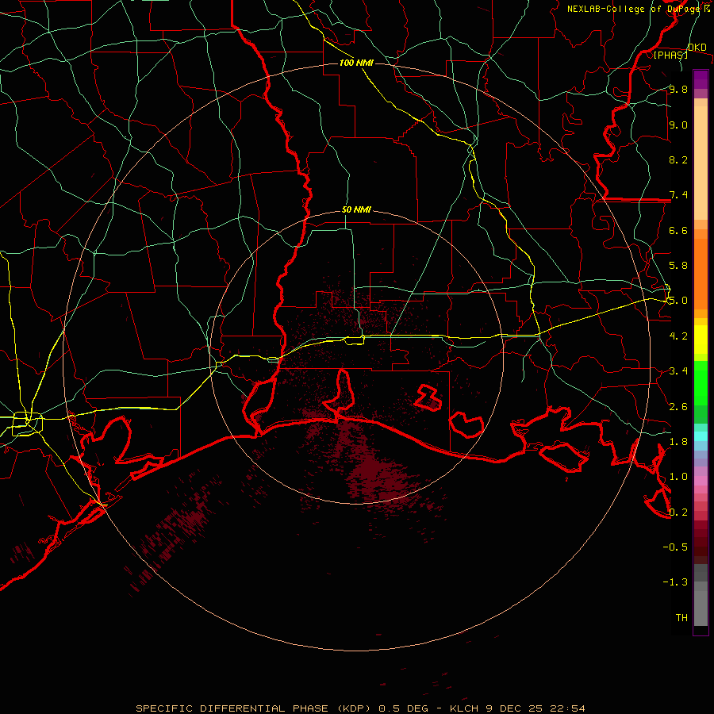Click the KDP product caption at bottom
This screenshot has width=714, height=714.
(361, 708)
